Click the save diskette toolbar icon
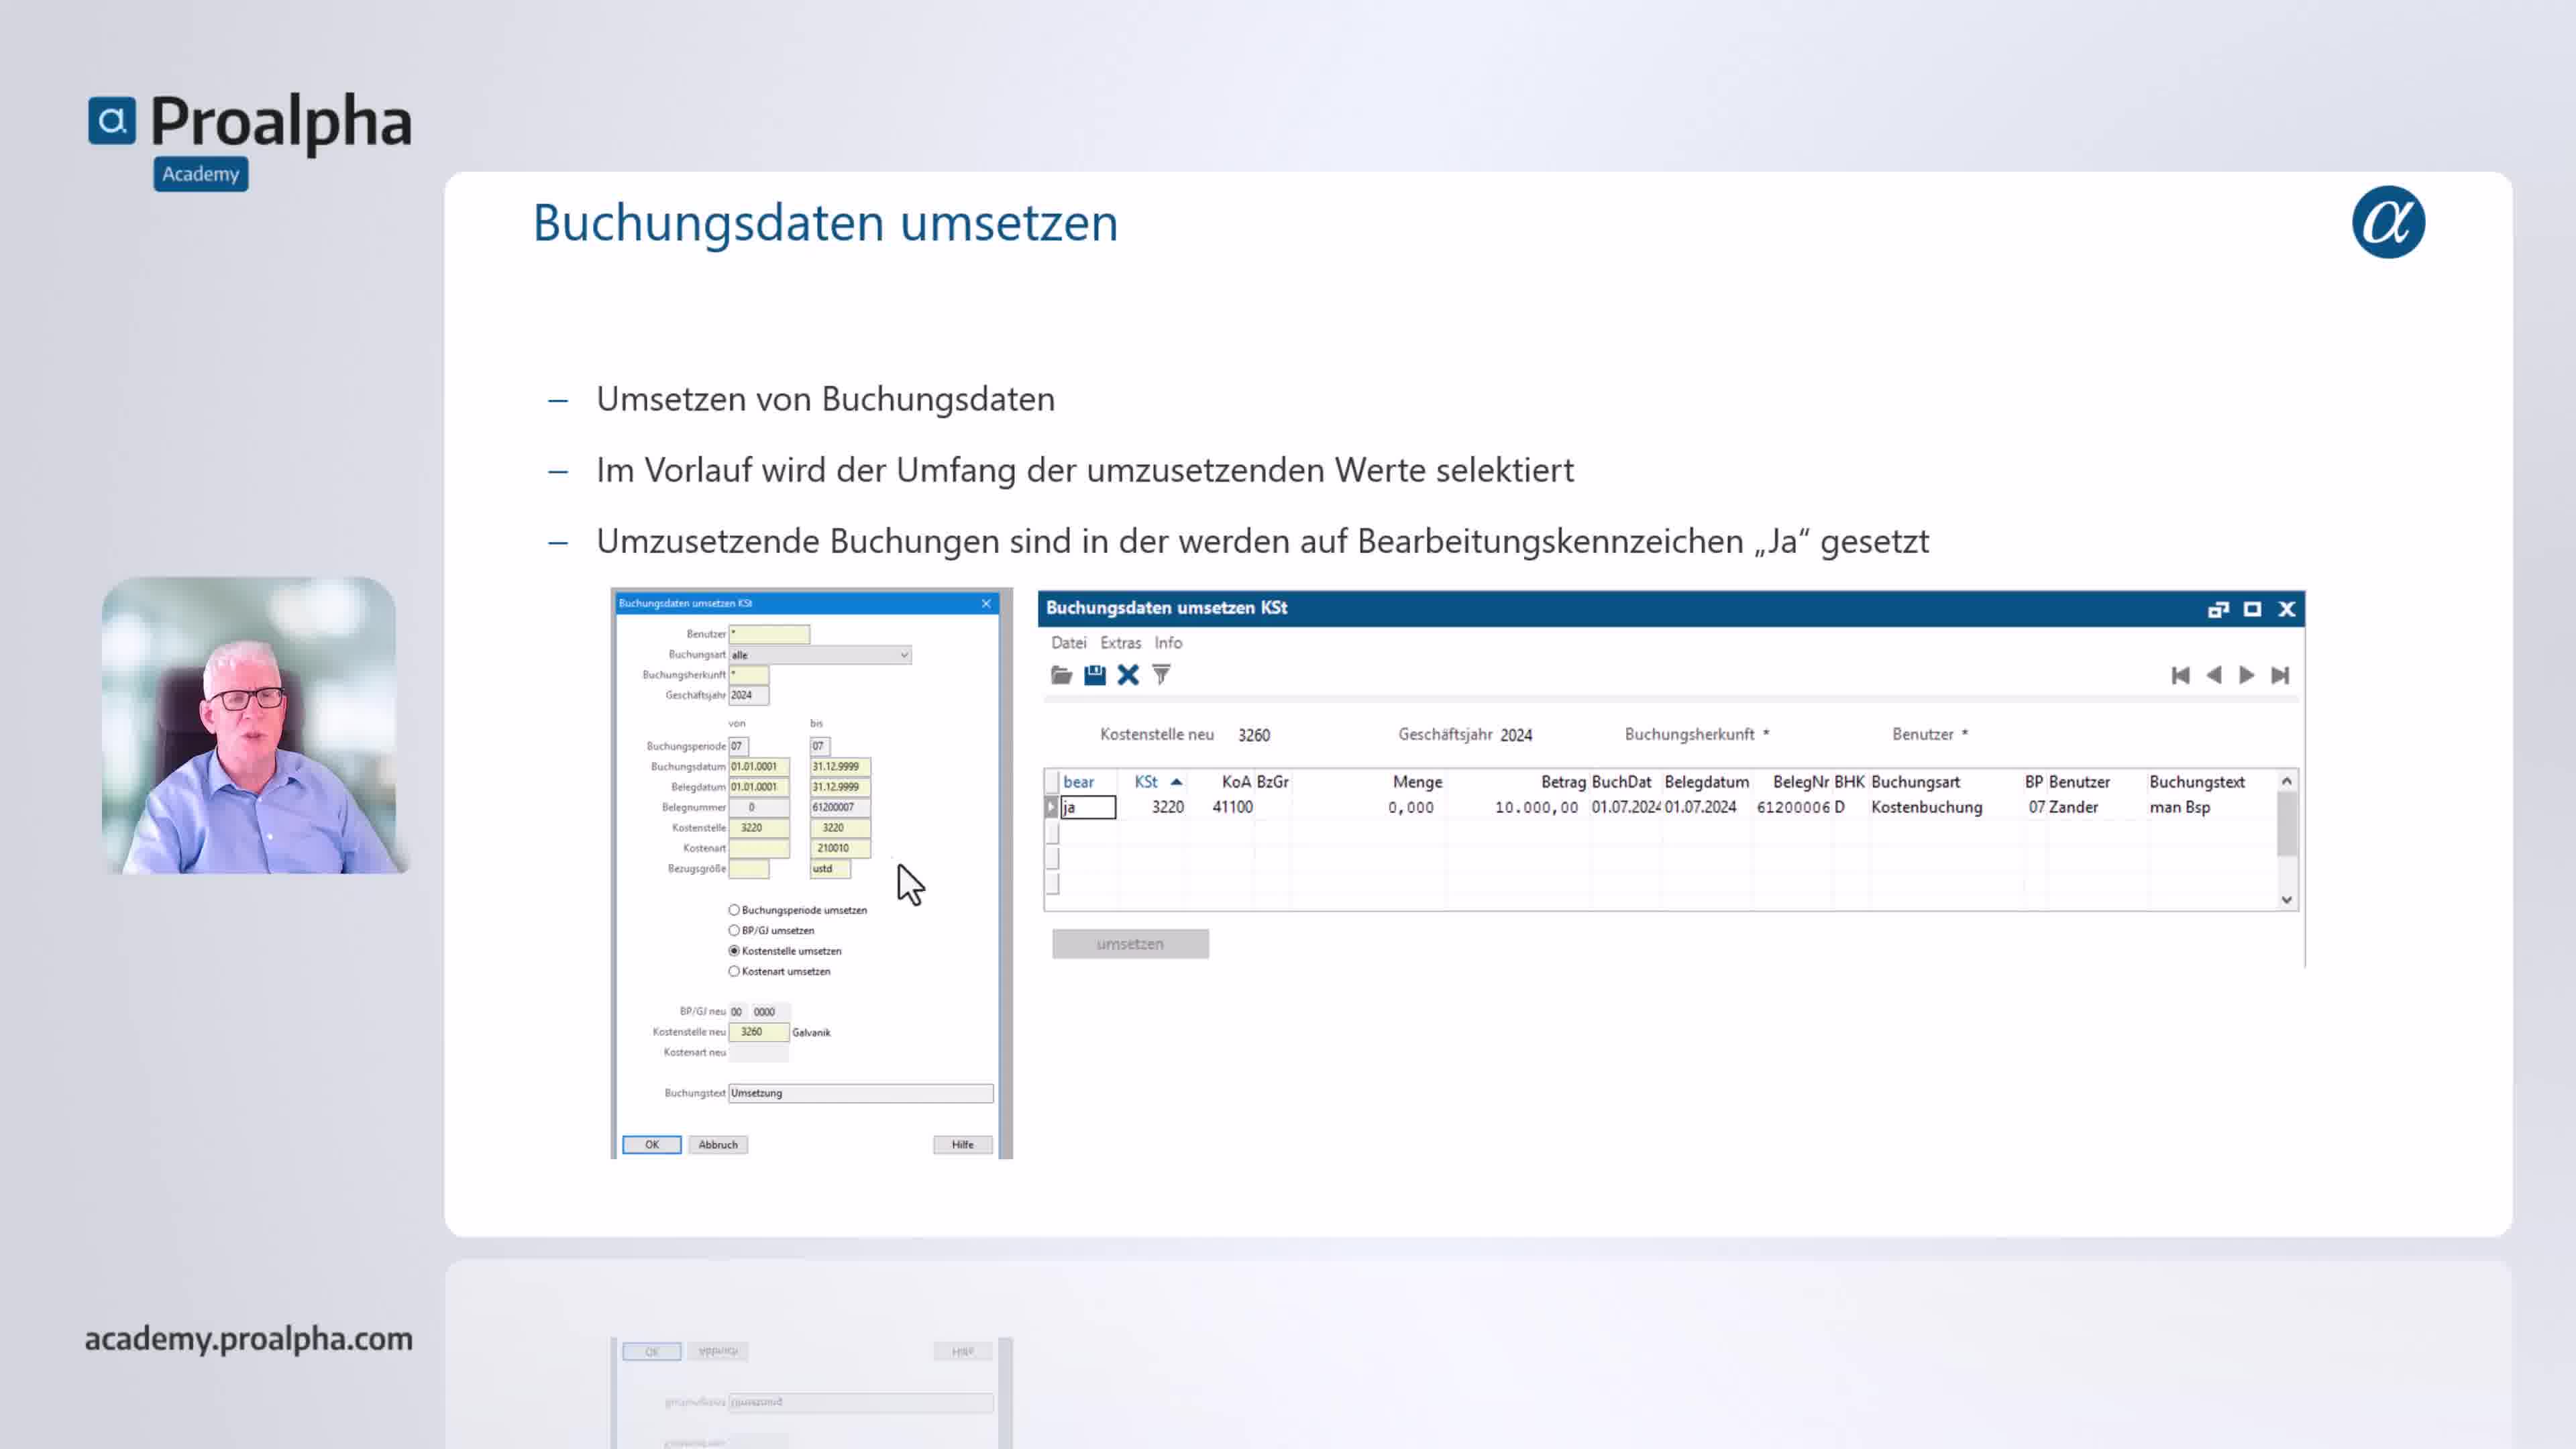This screenshot has width=2576, height=1449. [1095, 675]
